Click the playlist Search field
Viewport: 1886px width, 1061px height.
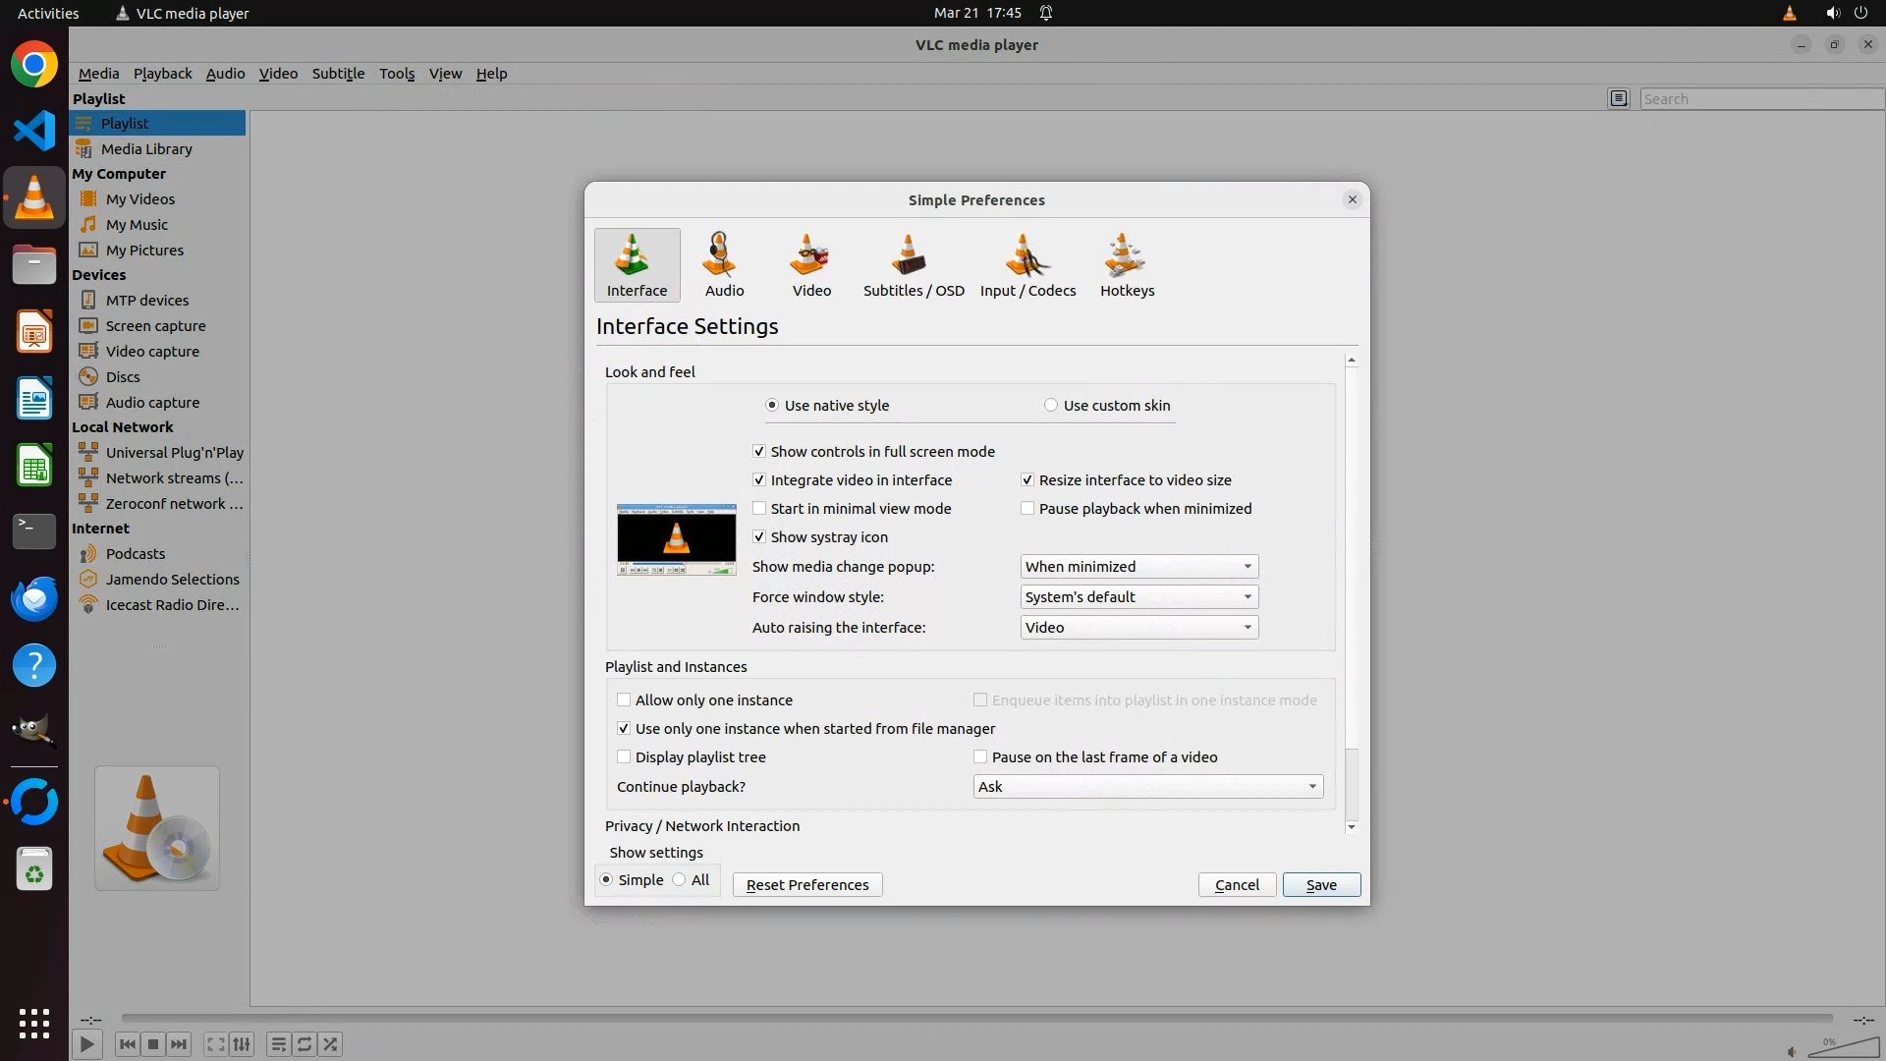pos(1758,99)
